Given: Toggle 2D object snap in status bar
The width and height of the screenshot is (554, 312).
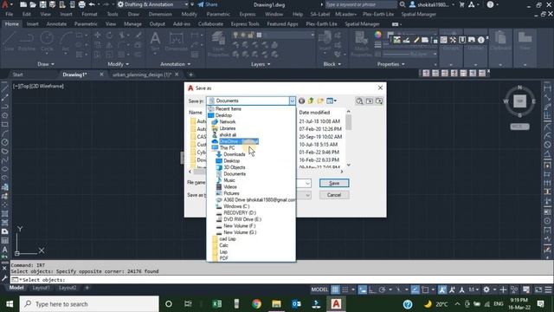Looking at the screenshot, I should pyautogui.click(x=425, y=289).
